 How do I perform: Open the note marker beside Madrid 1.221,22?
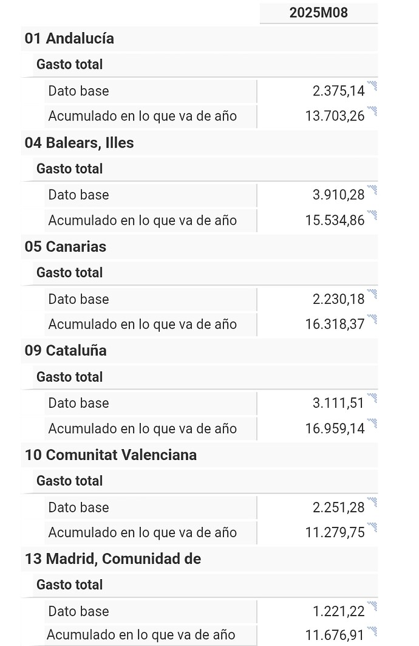[x=372, y=606]
